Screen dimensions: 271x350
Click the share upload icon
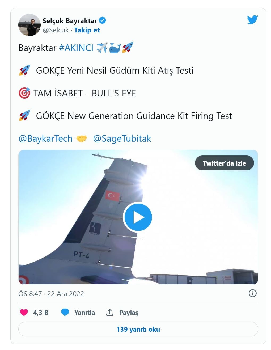[x=110, y=313]
